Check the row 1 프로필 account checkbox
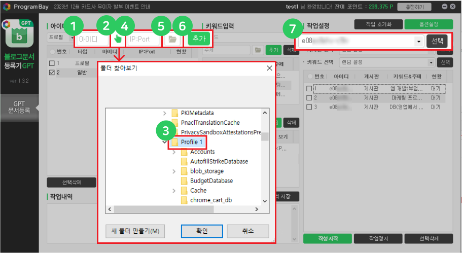462x253 pixels. point(51,63)
